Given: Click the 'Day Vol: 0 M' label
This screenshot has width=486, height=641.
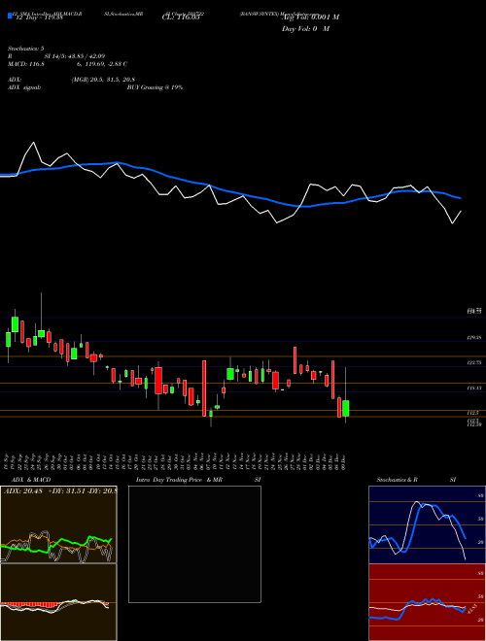Looking at the screenshot, I should coord(305,28).
